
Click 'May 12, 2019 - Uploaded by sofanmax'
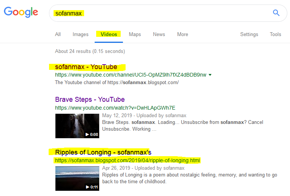tap(144, 116)
